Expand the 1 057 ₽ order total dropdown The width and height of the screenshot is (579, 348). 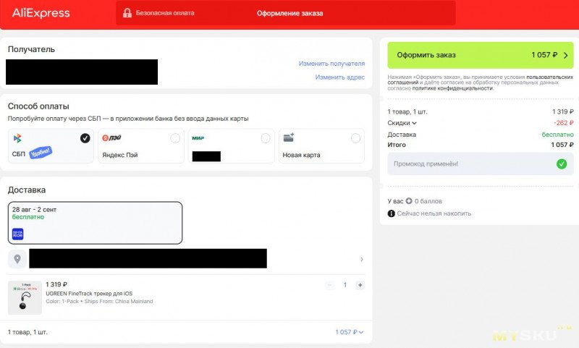coord(350,332)
